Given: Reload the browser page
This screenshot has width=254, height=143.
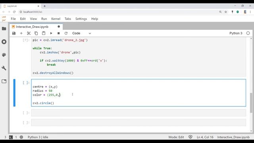Looking at the screenshot, I should pos(14,12).
